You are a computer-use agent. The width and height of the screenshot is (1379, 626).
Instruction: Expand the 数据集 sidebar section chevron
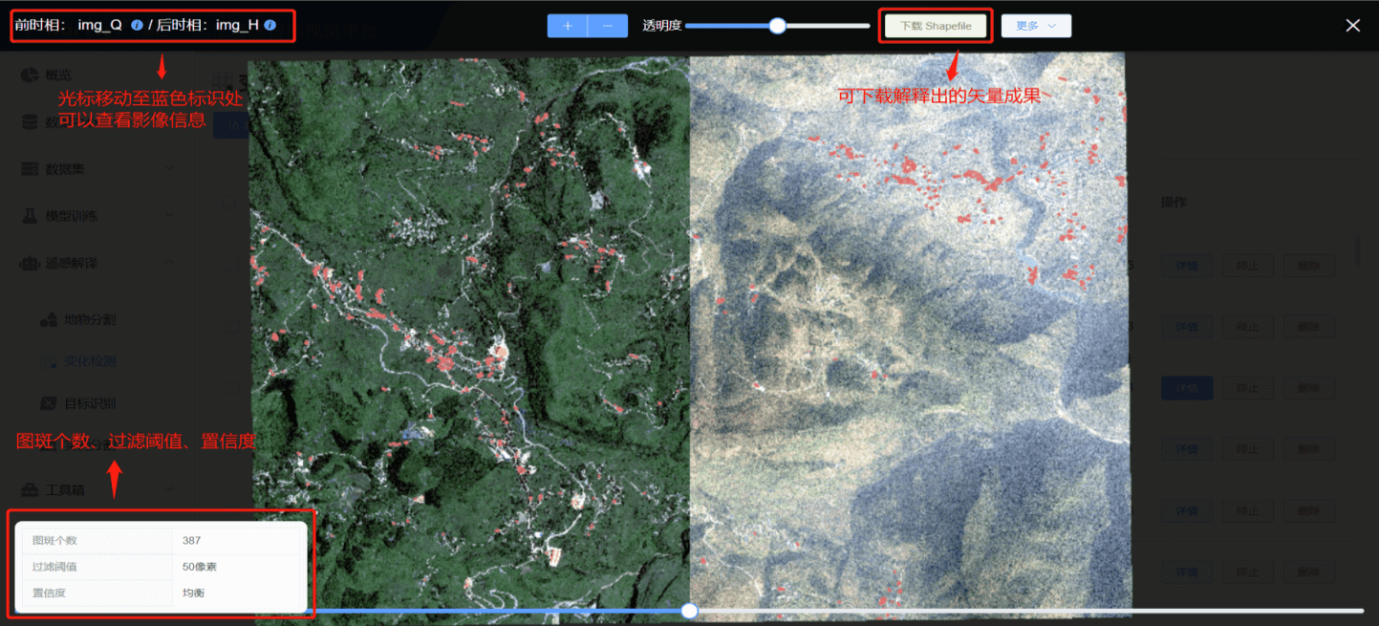170,169
